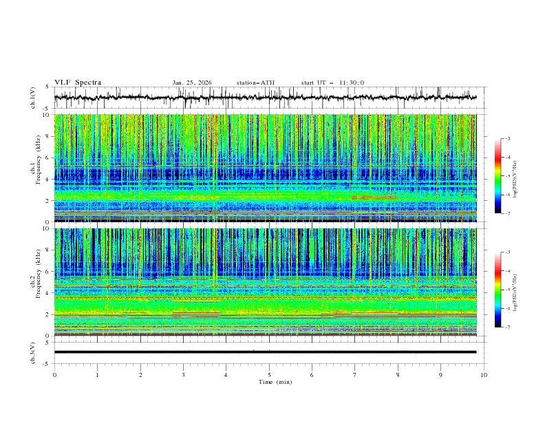Click the 'start UT = 11:30:0' text
Screen dimensions: 545x421
click(x=332, y=83)
